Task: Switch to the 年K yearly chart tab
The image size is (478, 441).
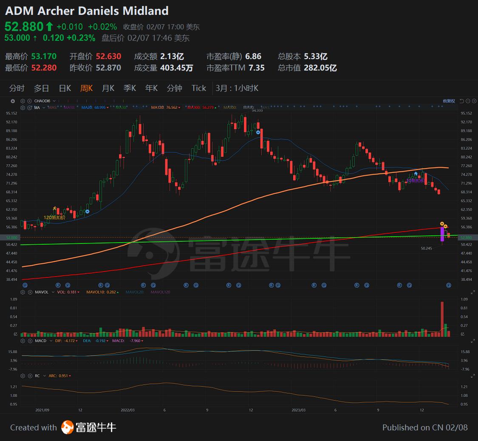Action: coord(152,88)
